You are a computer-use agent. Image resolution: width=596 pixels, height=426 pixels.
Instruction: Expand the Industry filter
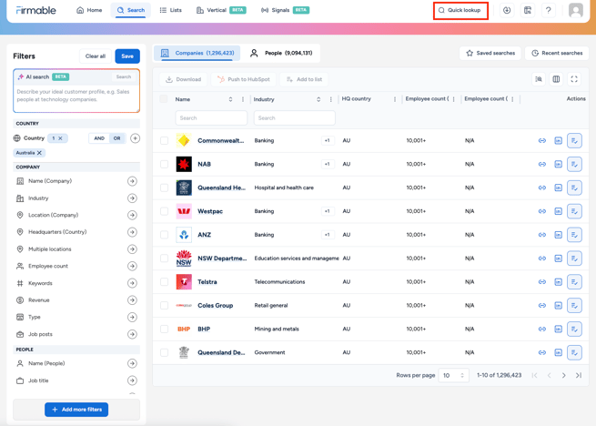pos(132,198)
